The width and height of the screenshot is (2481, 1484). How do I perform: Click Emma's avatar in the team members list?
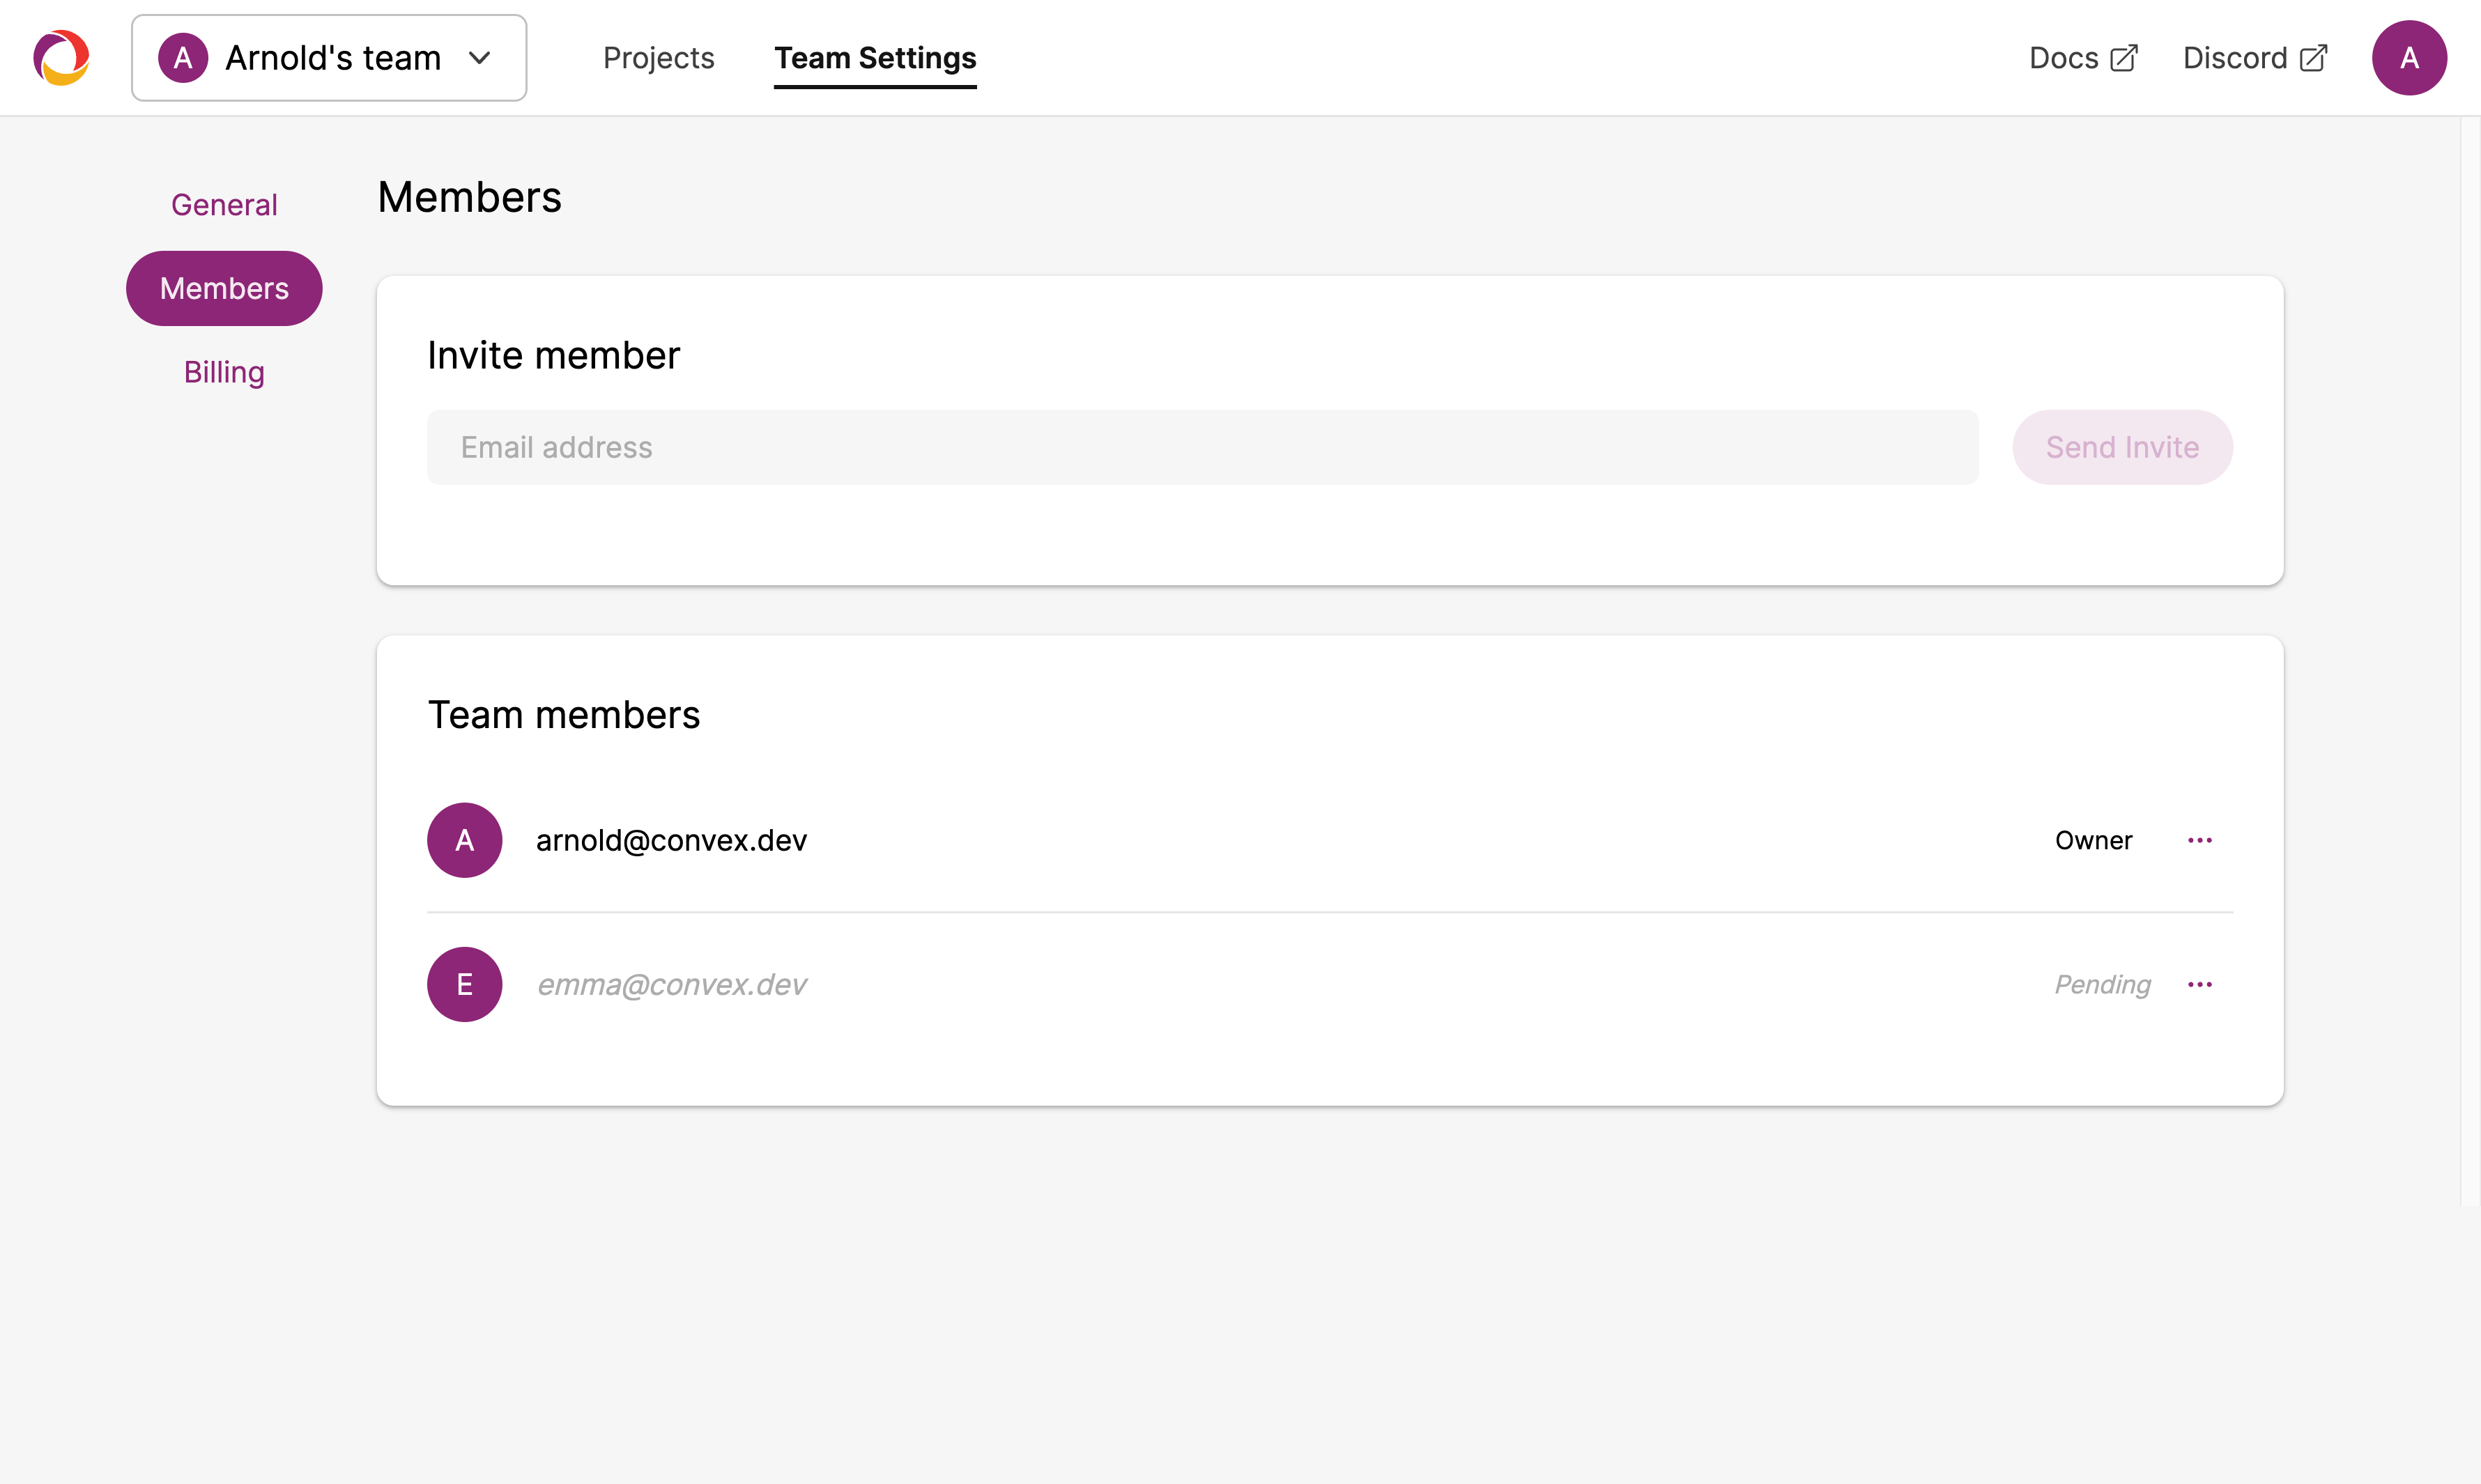pos(464,985)
